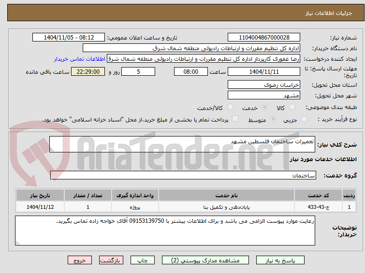Click the پایان‌دهی و تکمیل بنا cell
Screen dimensions: 365x273
(227, 207)
